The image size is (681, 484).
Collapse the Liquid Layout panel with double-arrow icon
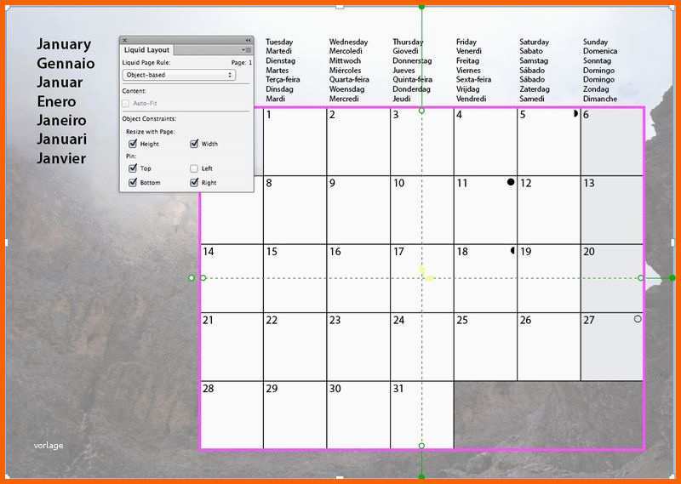(x=248, y=40)
